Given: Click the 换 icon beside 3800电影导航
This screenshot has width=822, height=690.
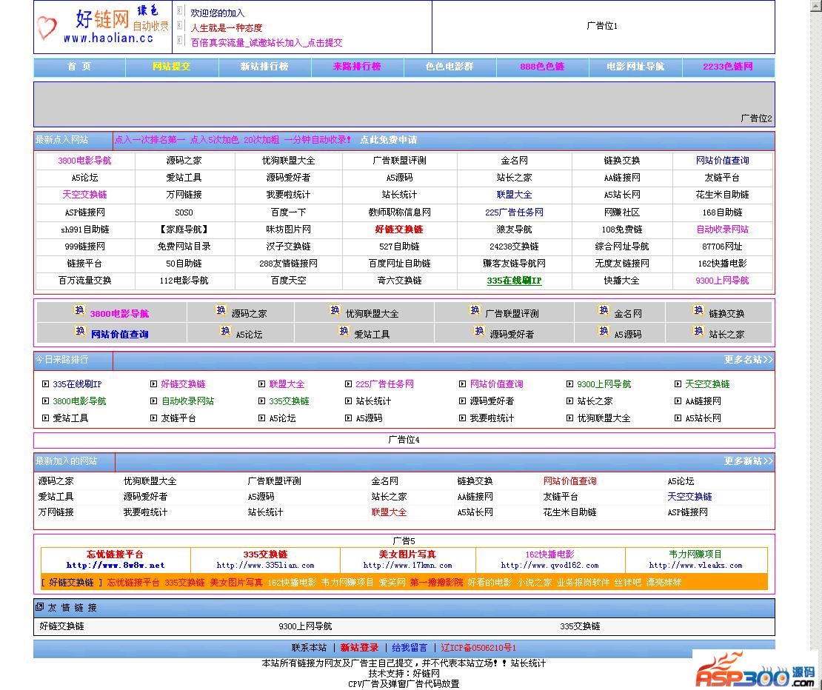Looking at the screenshot, I should pyautogui.click(x=80, y=311).
